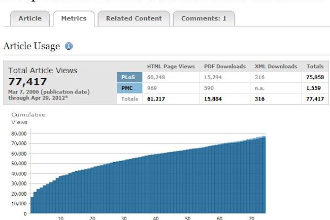This screenshot has width=330, height=220.
Task: Click the PDF Downloads column header
Action: point(225,67)
